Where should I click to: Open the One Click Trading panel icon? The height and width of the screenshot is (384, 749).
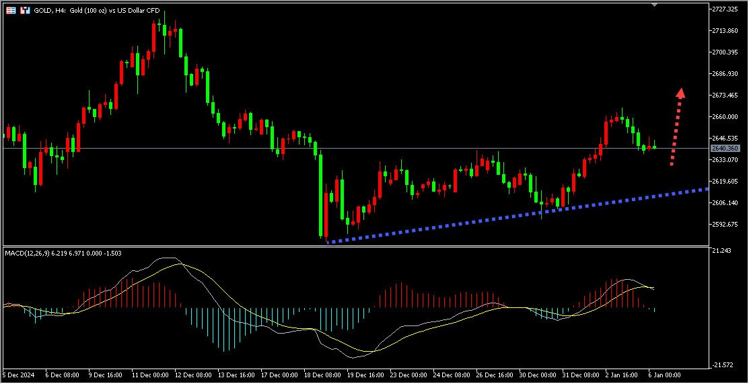pyautogui.click(x=25, y=10)
